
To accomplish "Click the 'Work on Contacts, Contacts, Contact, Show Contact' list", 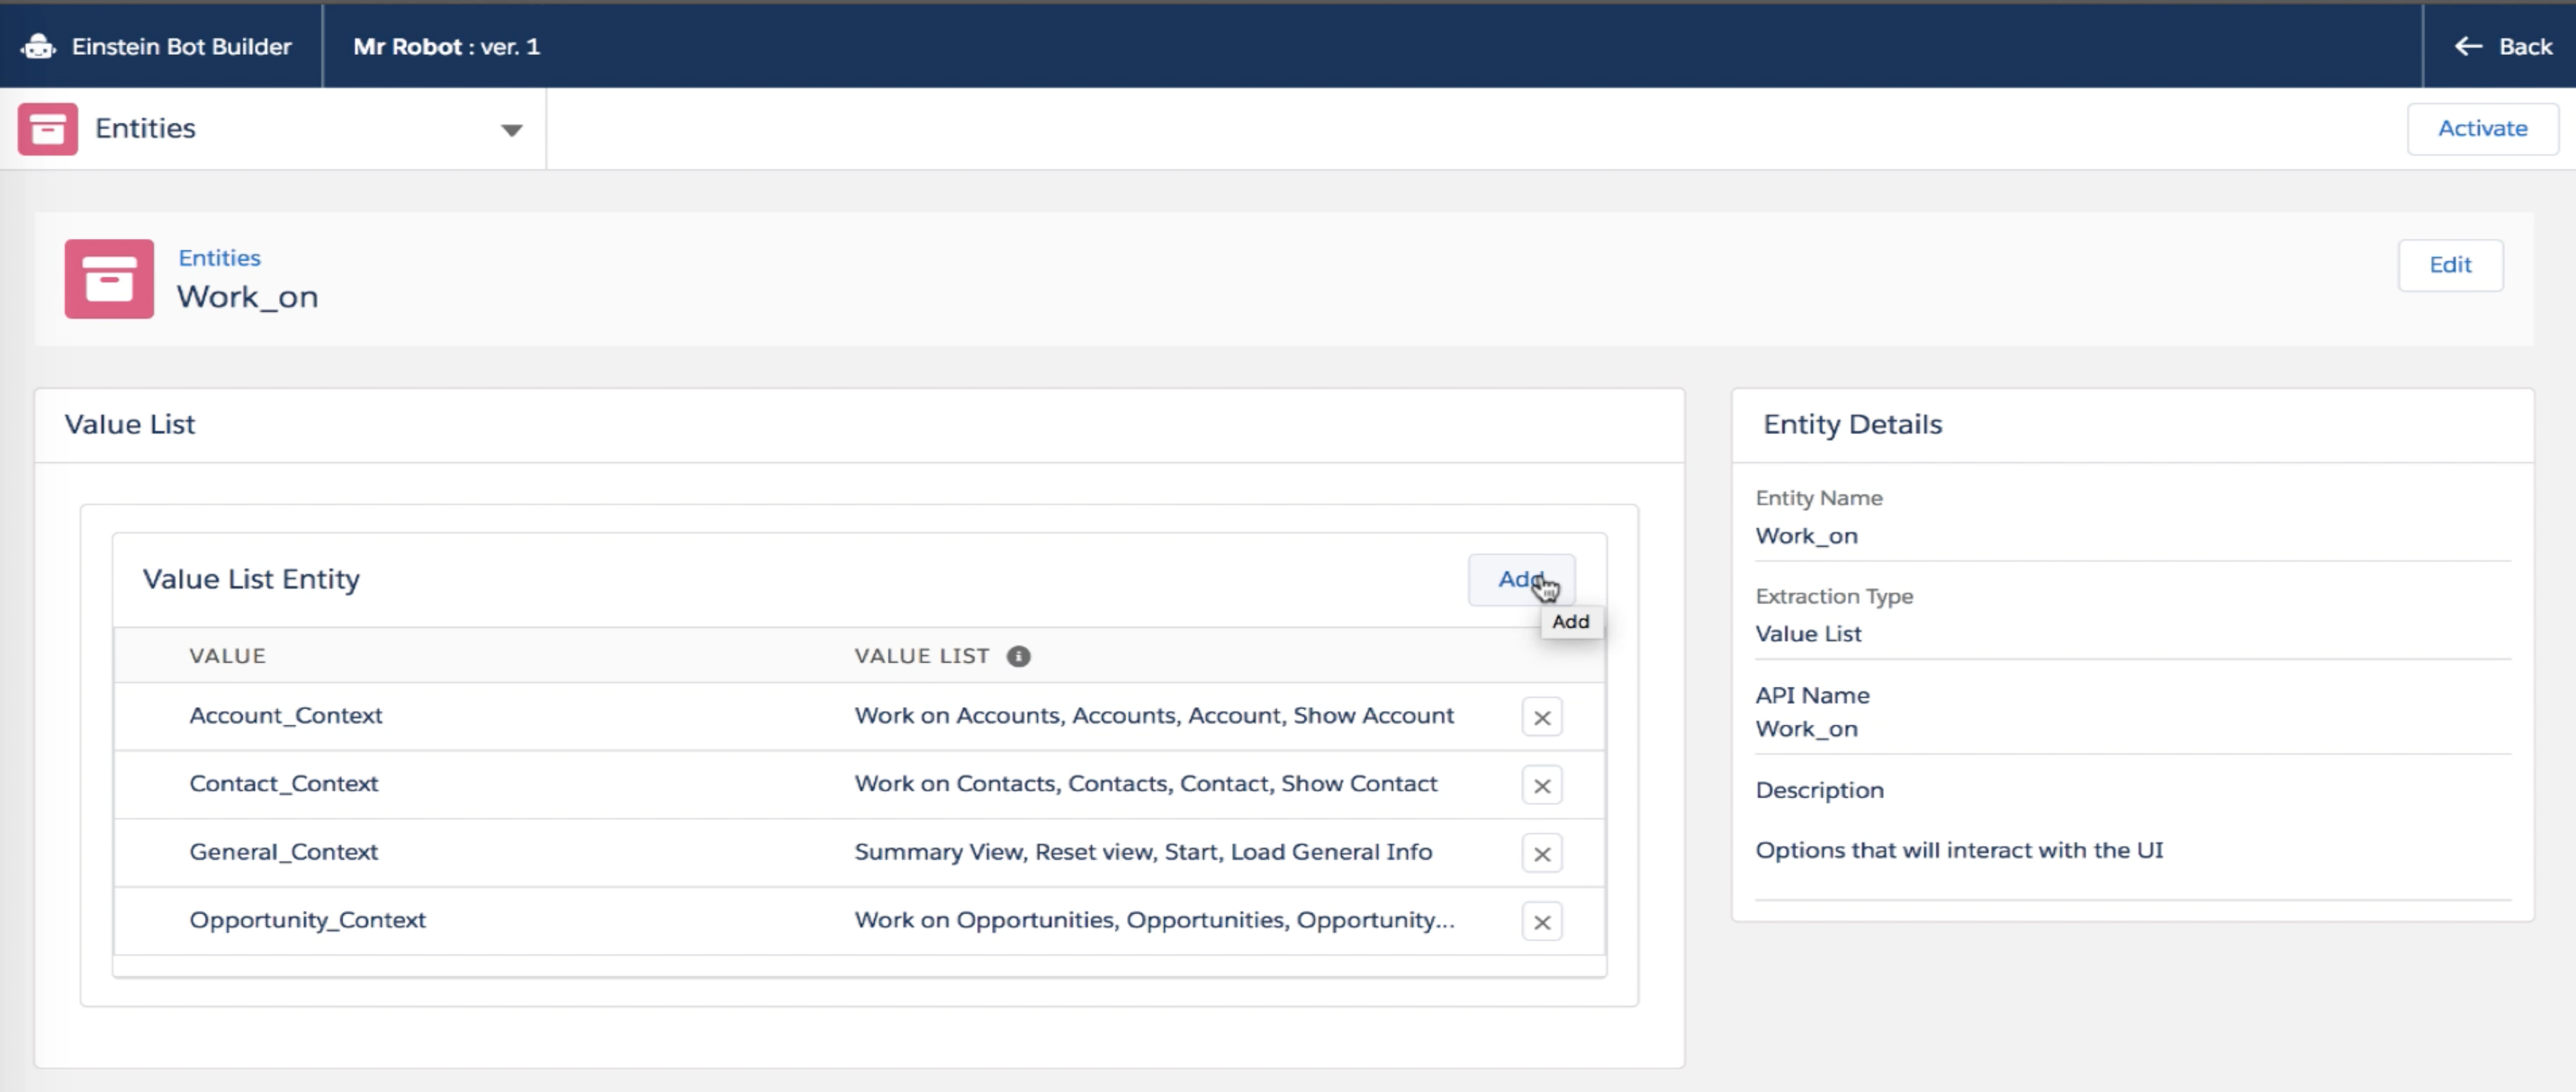I will (x=1145, y=783).
